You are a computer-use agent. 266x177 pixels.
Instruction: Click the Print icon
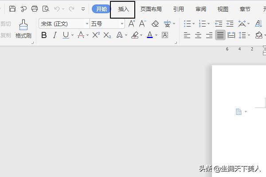pyautogui.click(x=35, y=9)
